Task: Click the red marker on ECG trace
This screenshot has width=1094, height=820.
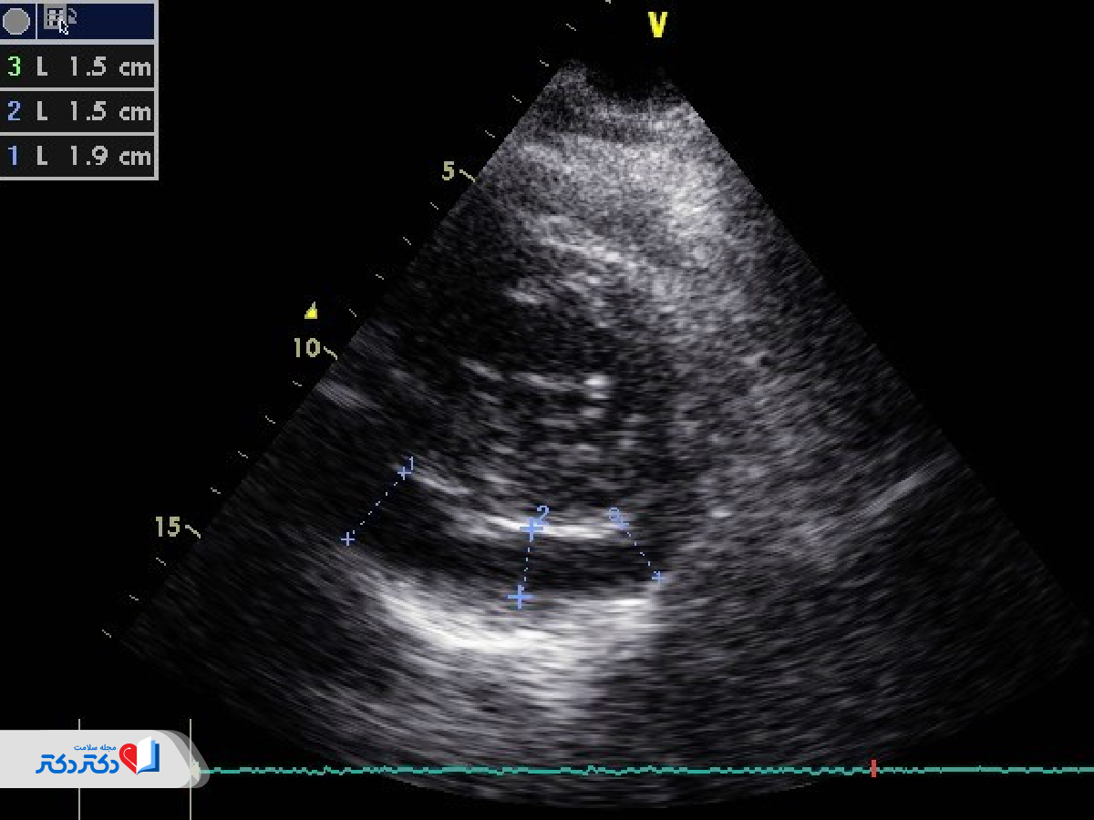Action: point(873,768)
